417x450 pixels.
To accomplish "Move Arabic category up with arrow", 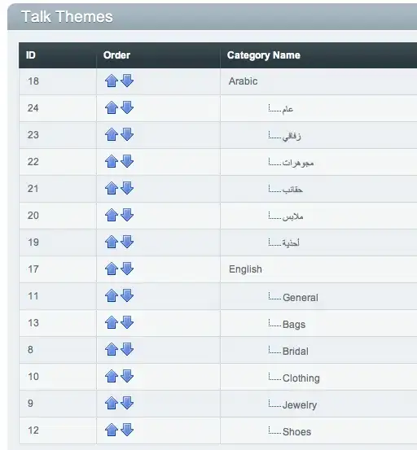I will click(x=112, y=81).
